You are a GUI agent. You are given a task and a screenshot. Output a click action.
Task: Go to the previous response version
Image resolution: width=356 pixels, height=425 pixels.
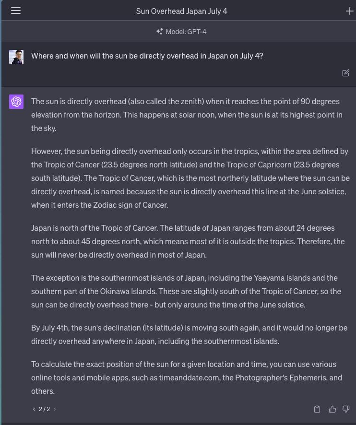pos(34,409)
